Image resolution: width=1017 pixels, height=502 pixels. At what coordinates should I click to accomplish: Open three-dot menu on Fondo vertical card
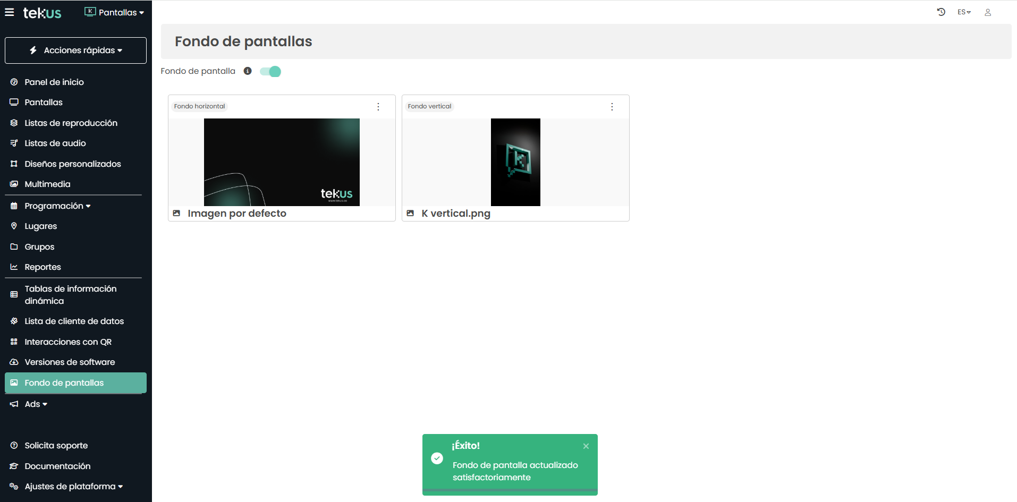point(612,107)
